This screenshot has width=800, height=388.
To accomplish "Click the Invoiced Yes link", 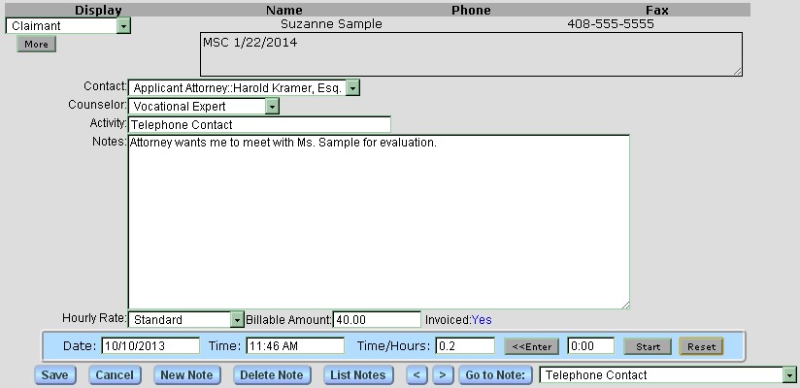I will tap(482, 319).
